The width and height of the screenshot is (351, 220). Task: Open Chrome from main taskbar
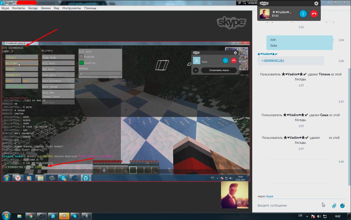[30, 216]
